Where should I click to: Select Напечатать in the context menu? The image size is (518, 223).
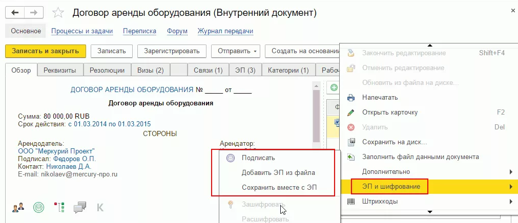pos(380,97)
